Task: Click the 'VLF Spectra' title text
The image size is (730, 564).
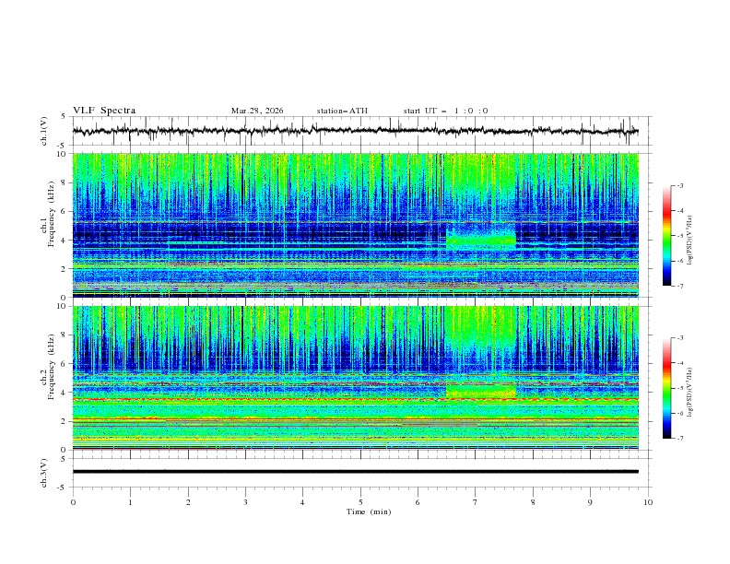Action: [x=104, y=111]
